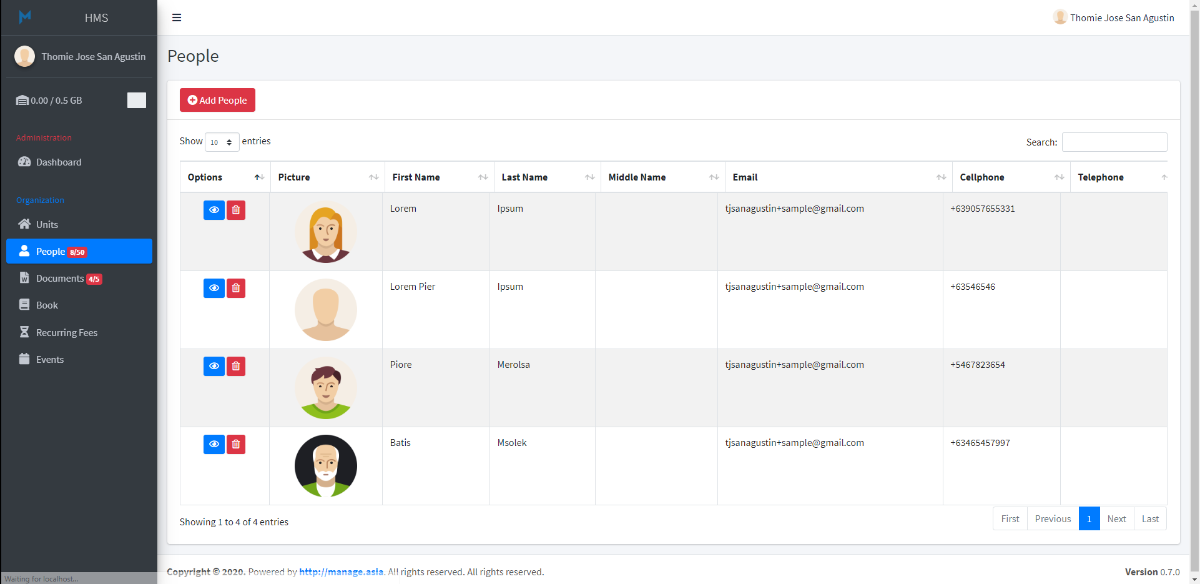Delete the Lorem Ipsum person row
The height and width of the screenshot is (584, 1200).
(x=235, y=210)
